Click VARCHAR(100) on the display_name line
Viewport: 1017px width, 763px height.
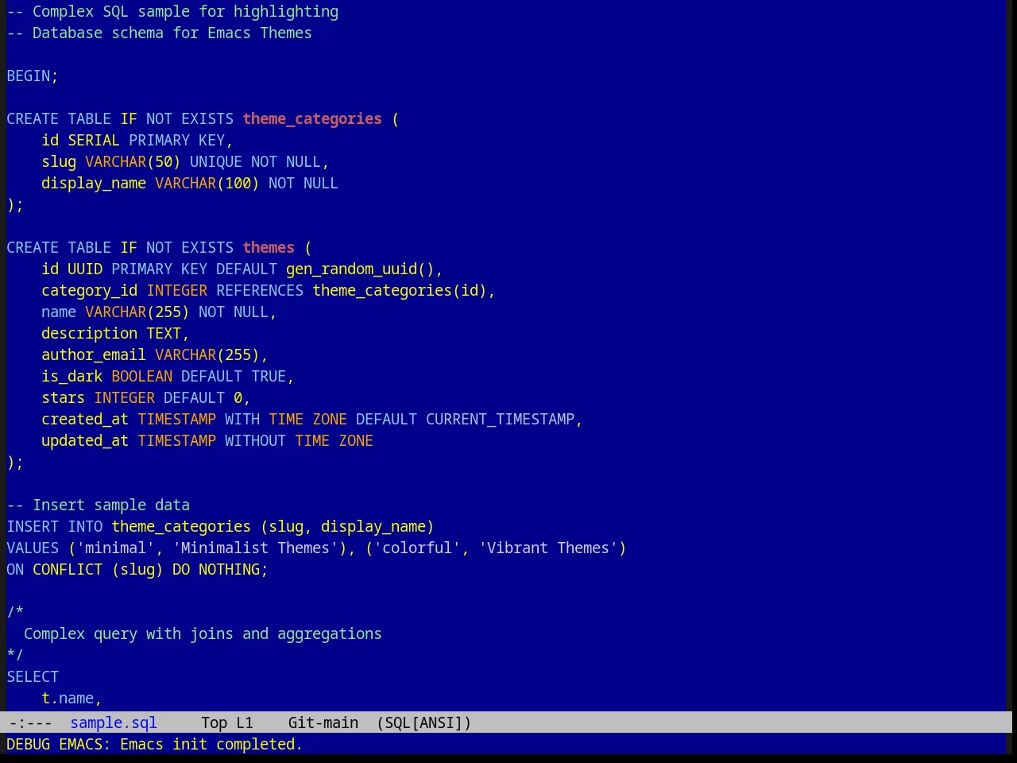[x=207, y=183]
